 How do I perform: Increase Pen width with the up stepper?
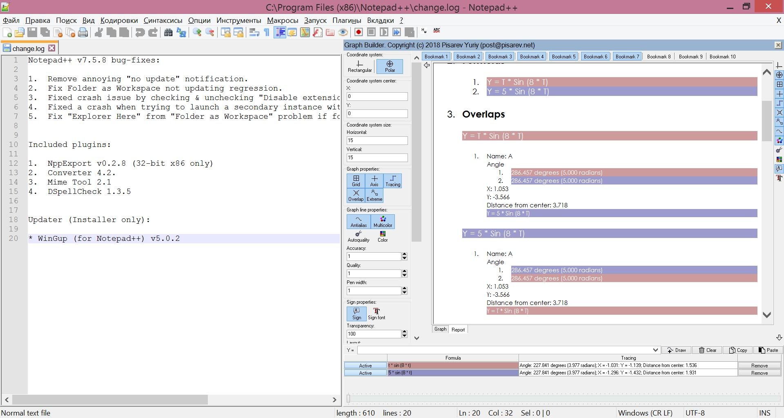click(404, 289)
